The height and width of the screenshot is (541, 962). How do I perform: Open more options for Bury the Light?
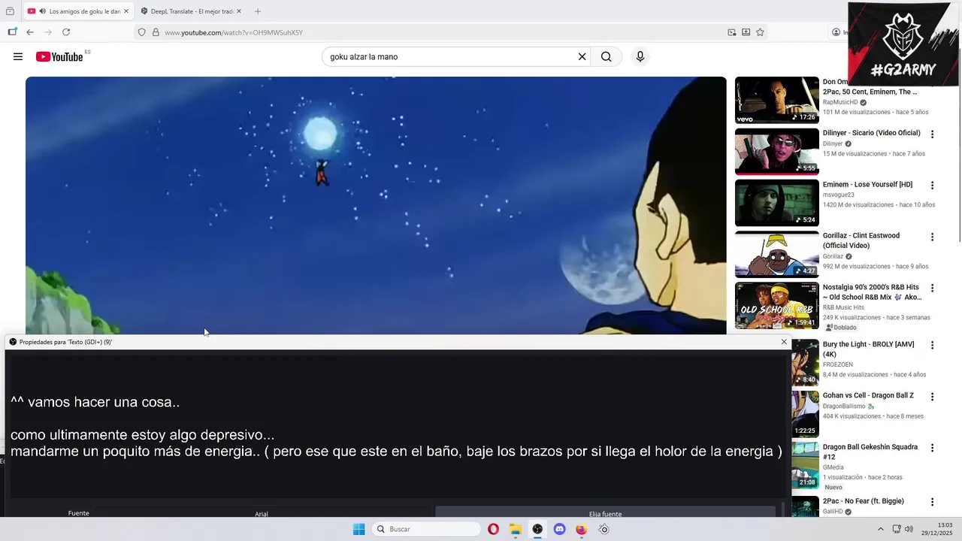(932, 346)
